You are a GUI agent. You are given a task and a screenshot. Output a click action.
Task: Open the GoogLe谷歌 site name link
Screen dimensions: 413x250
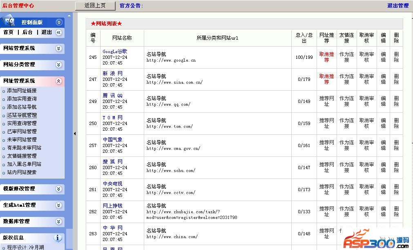point(115,51)
